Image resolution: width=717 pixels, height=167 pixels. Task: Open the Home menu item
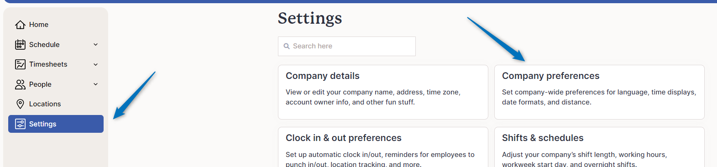[56, 25]
